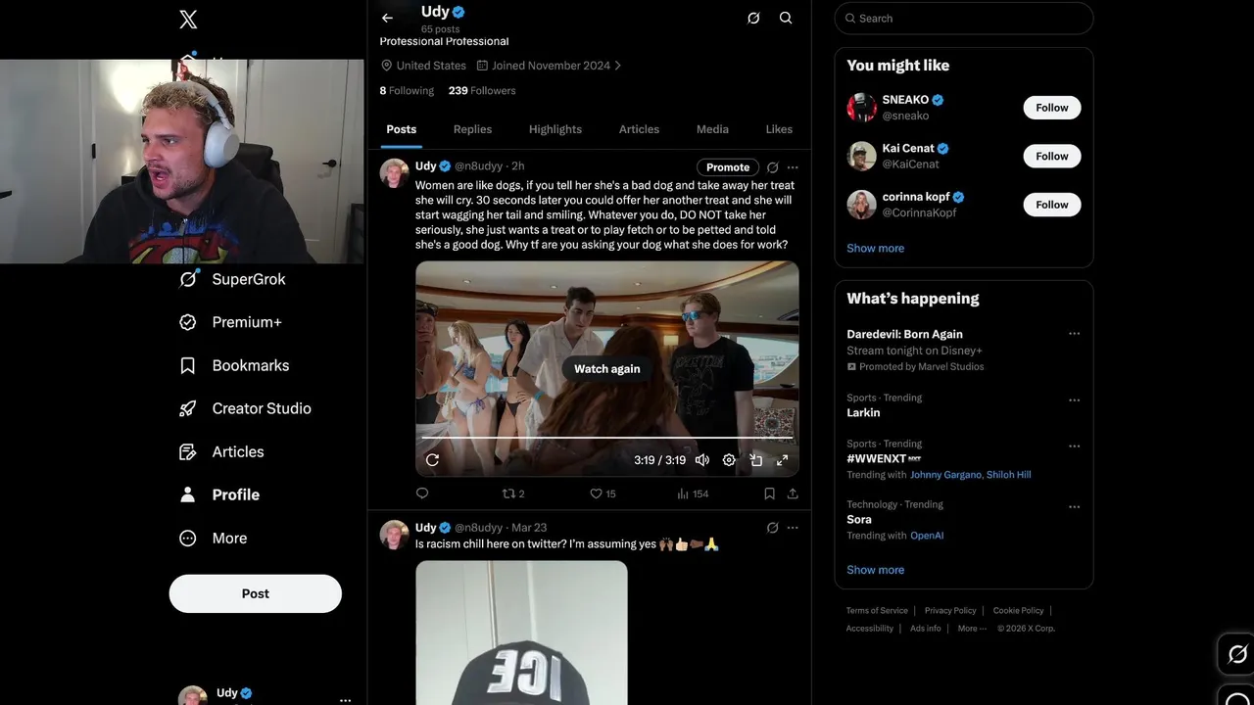Follow SNEAKO

[1052, 108]
